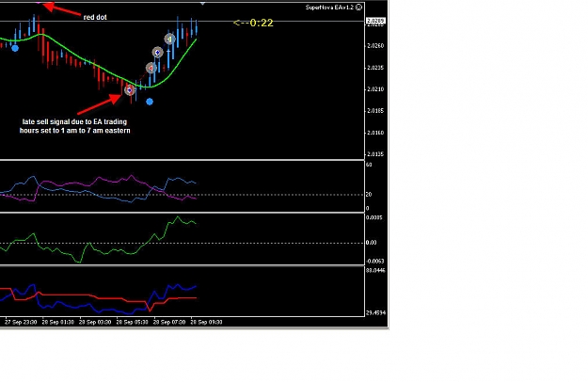Select the circled red arrow trade marker near 2.0235

151,69
